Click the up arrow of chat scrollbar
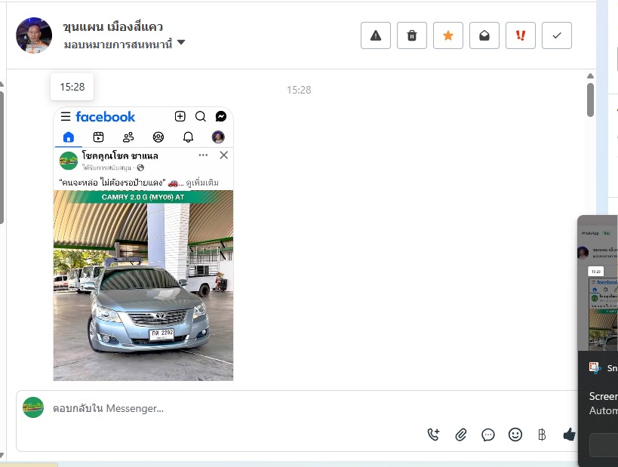Viewport: 618px width, 467px height. pyautogui.click(x=590, y=76)
